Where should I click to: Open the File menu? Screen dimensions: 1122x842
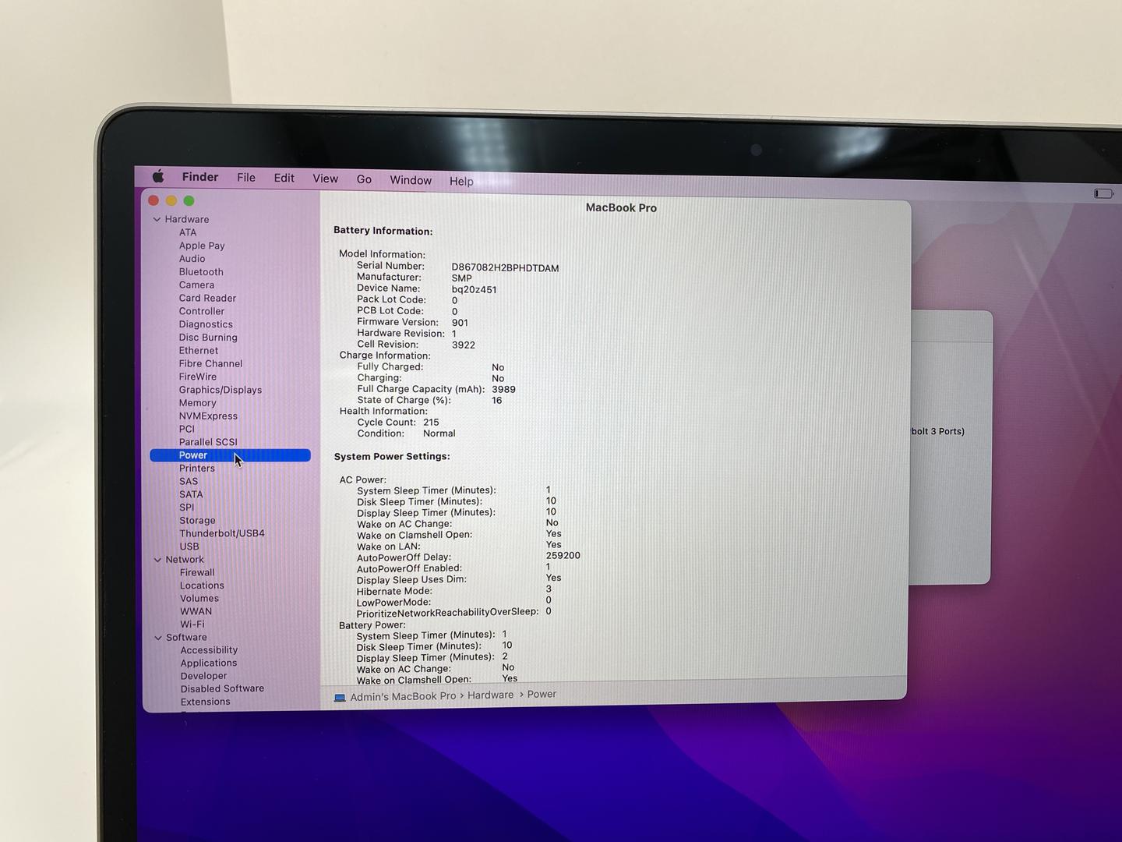(x=246, y=178)
